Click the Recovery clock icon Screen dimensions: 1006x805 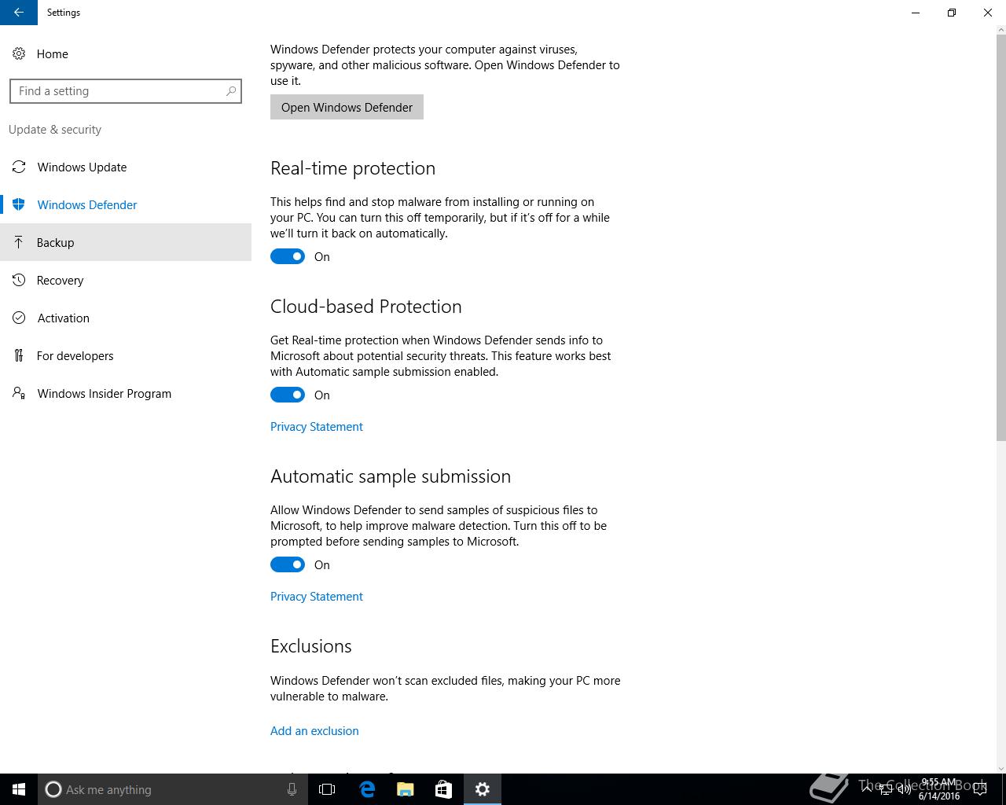point(19,280)
